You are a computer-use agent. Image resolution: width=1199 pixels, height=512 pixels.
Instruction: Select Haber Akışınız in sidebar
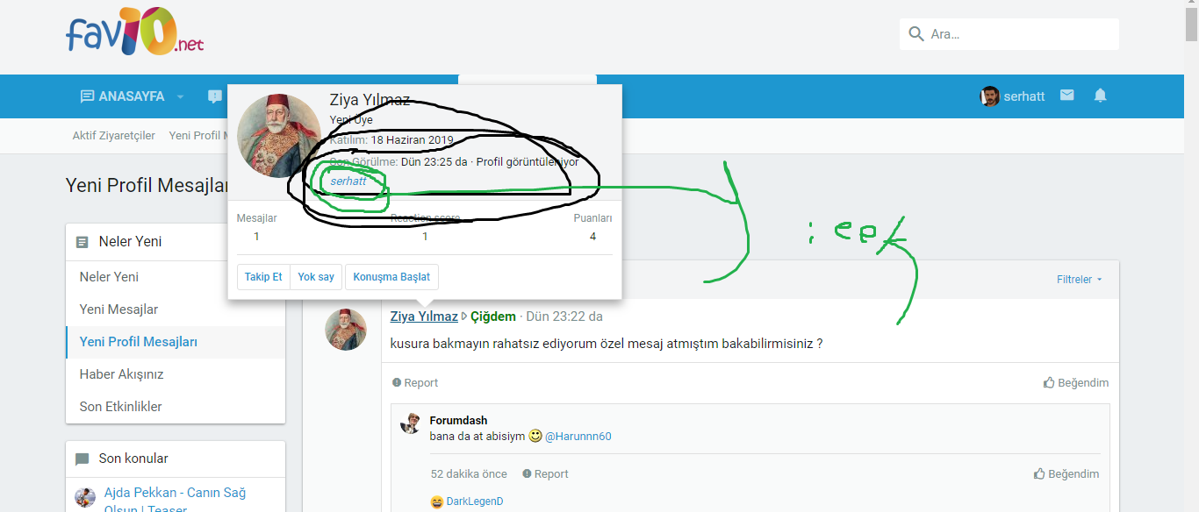coord(121,374)
